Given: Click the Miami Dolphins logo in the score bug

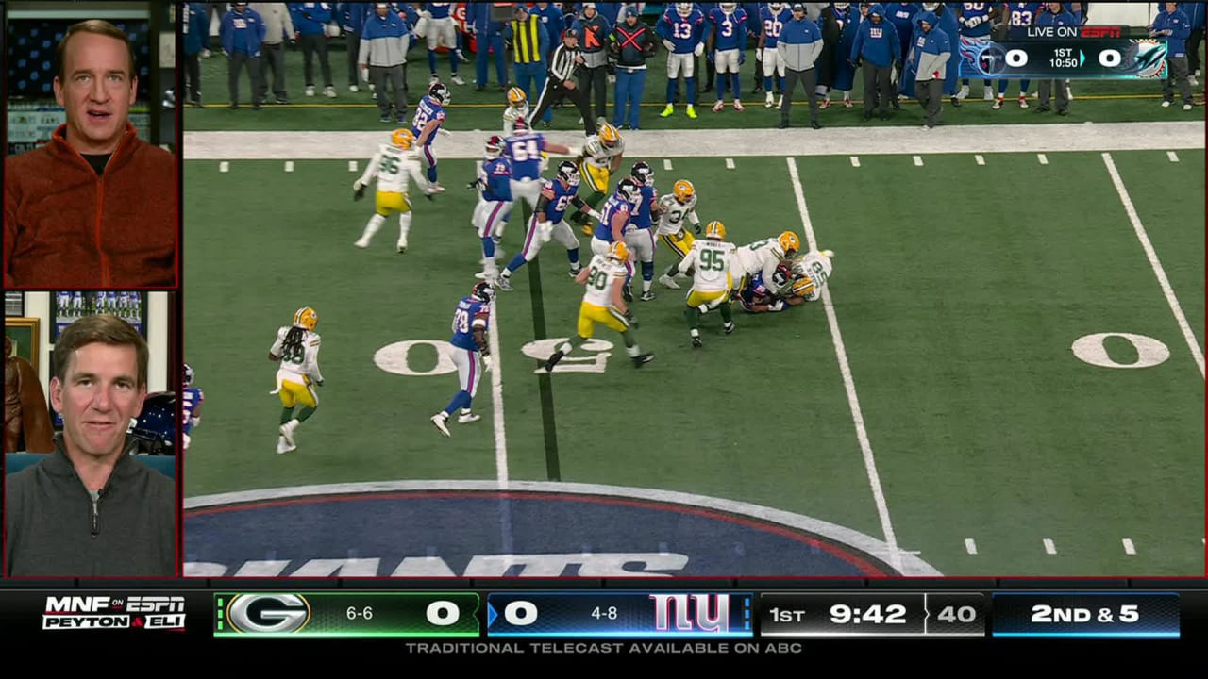Looking at the screenshot, I should [x=1149, y=59].
